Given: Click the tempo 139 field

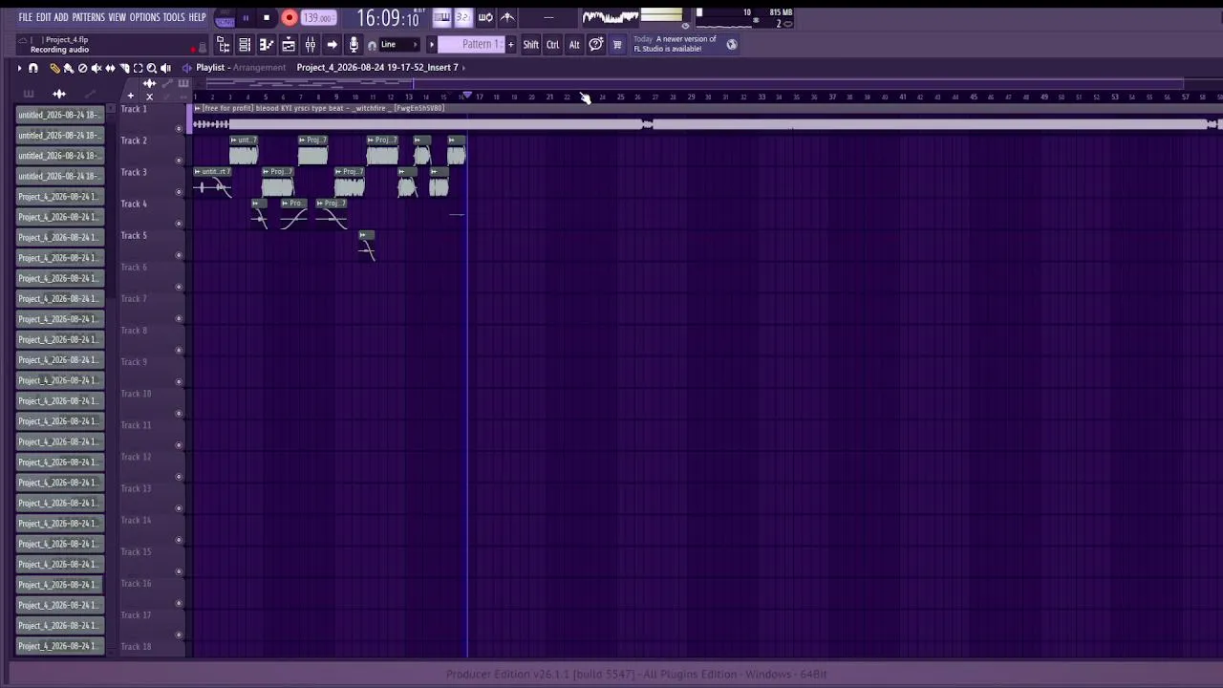Looking at the screenshot, I should [x=318, y=18].
